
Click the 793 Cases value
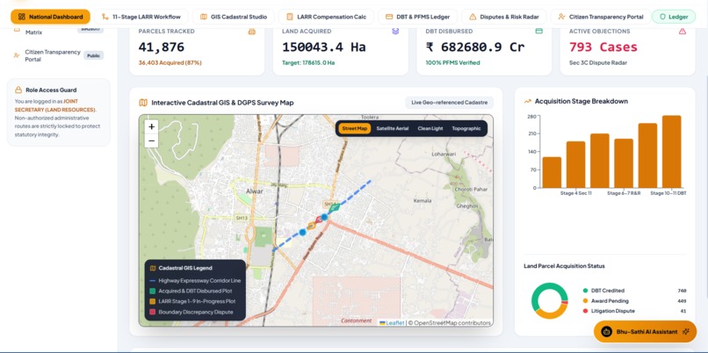click(603, 47)
